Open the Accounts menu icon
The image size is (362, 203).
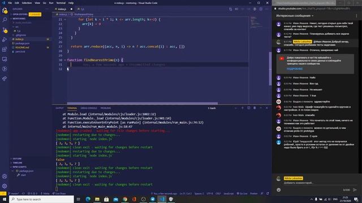(x=5, y=176)
